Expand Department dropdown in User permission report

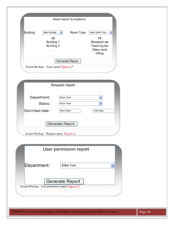pos(87,165)
